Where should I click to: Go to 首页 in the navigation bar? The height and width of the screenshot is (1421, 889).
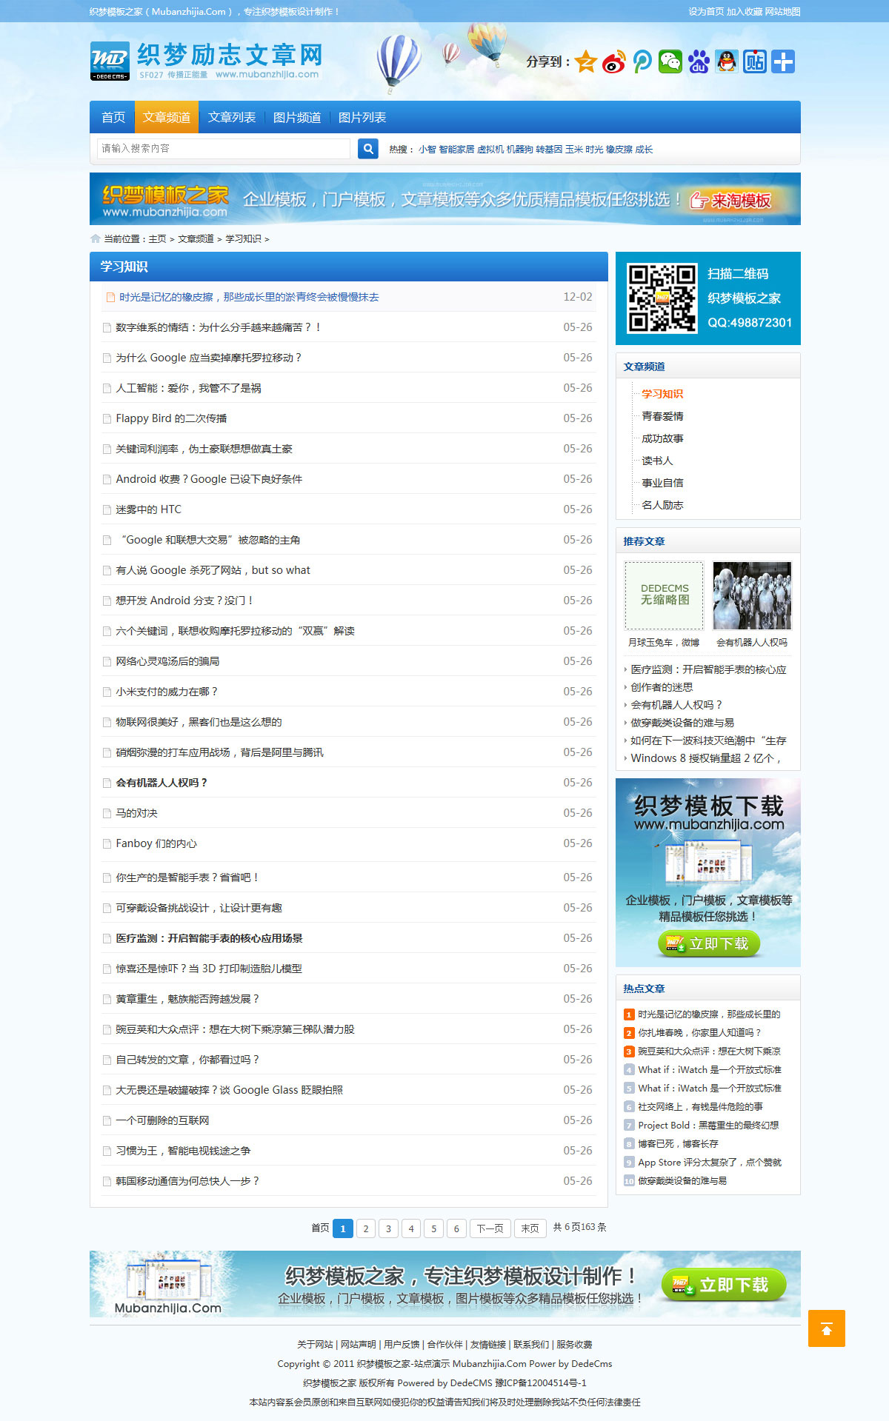(113, 118)
